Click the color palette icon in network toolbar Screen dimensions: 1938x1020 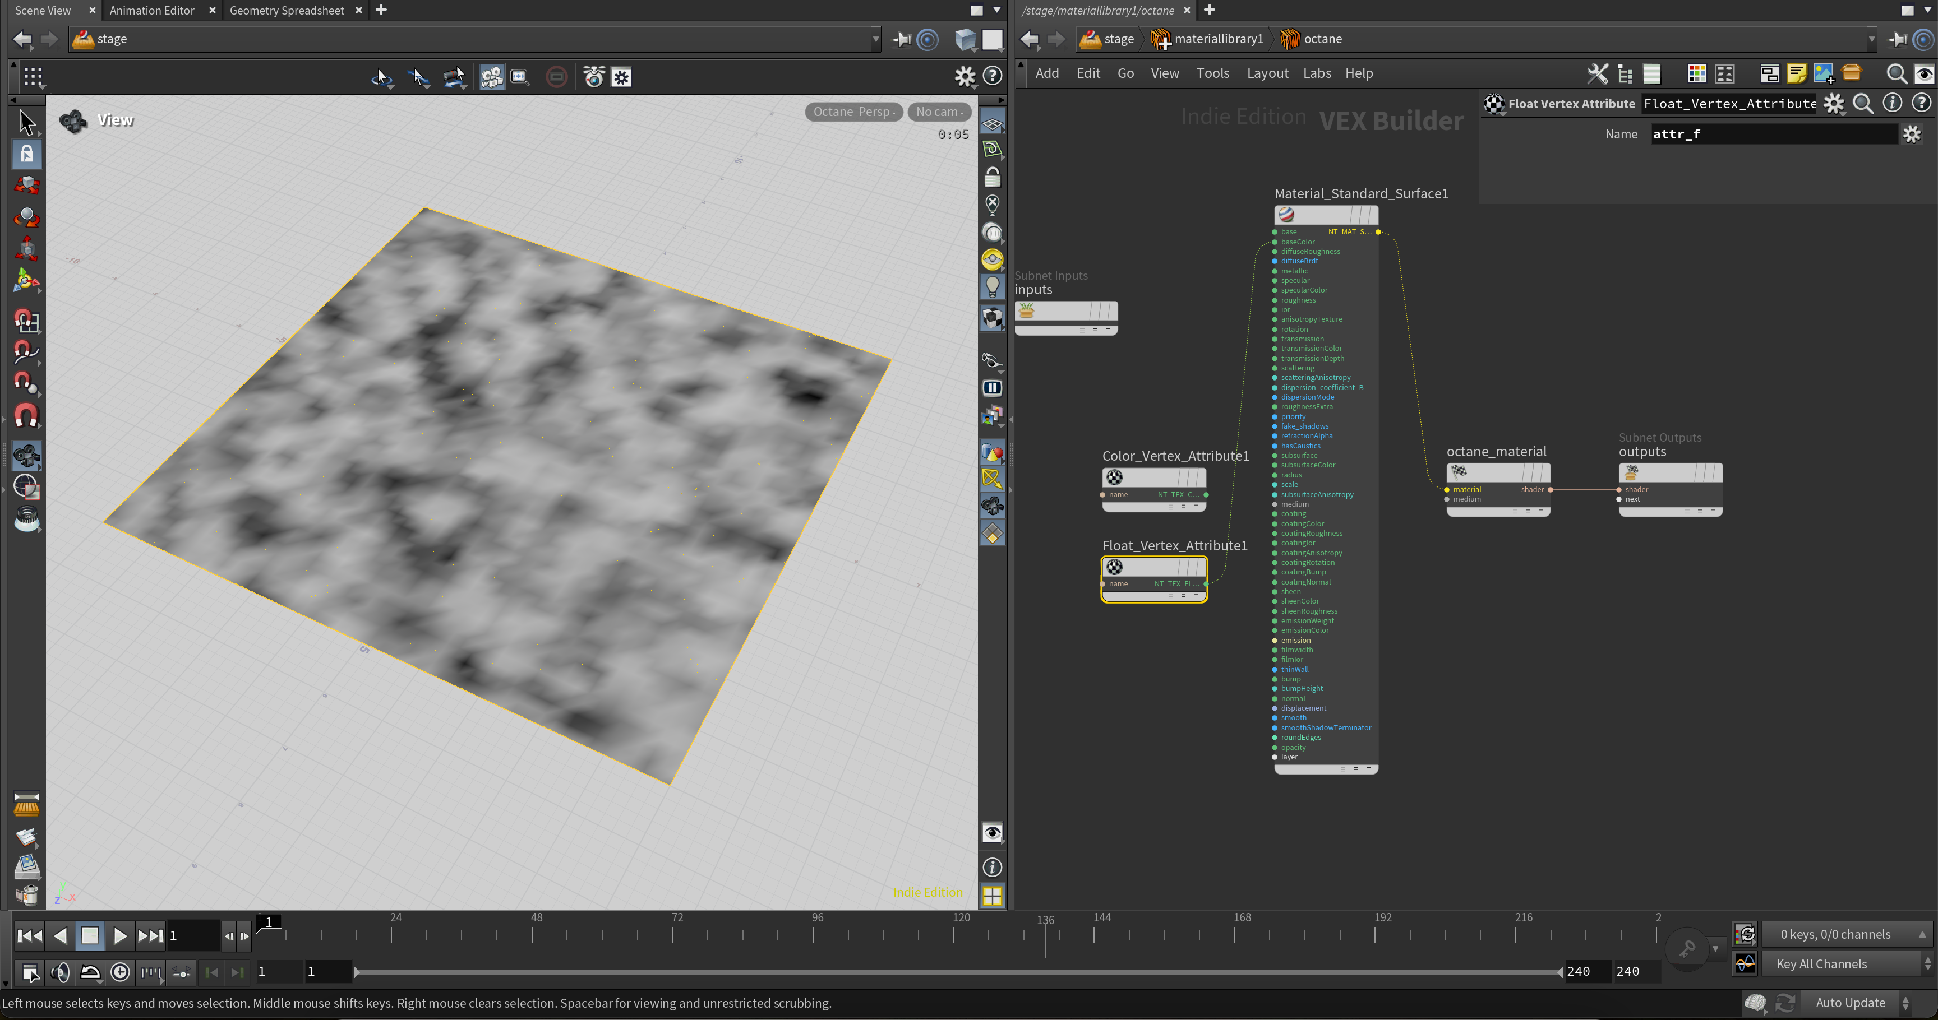click(x=1696, y=73)
